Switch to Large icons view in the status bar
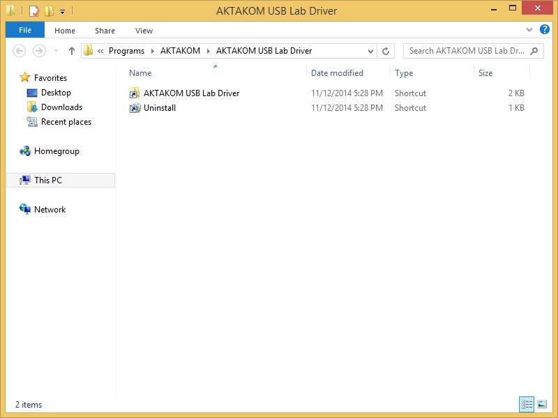The image size is (558, 418). [x=542, y=404]
